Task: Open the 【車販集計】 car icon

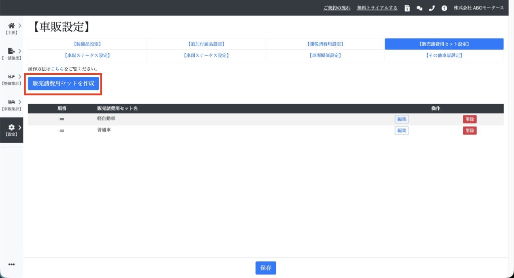Action: [11, 103]
